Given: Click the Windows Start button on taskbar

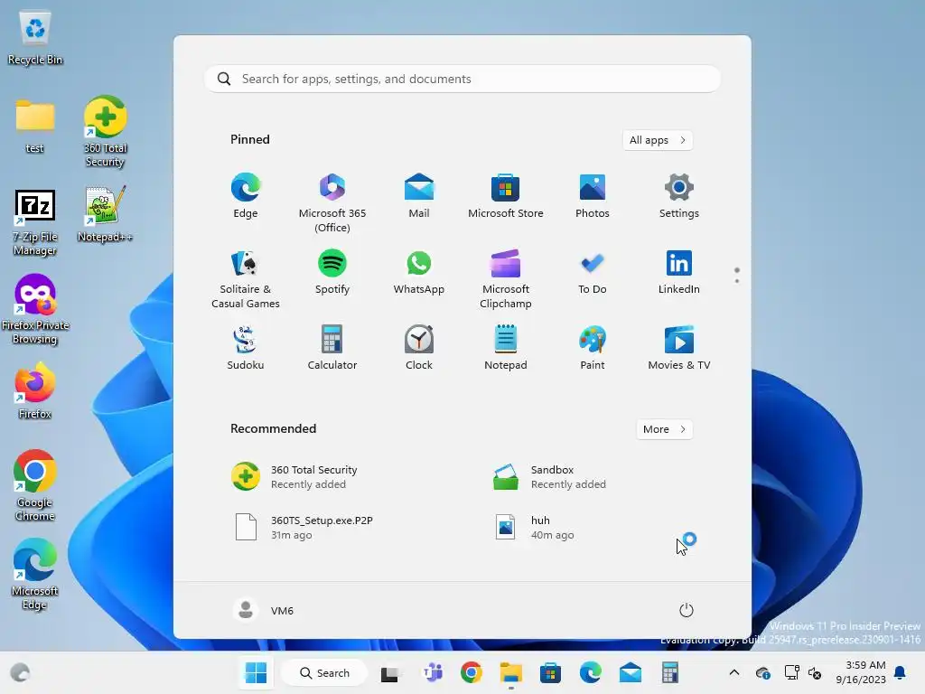Looking at the screenshot, I should [x=256, y=672].
